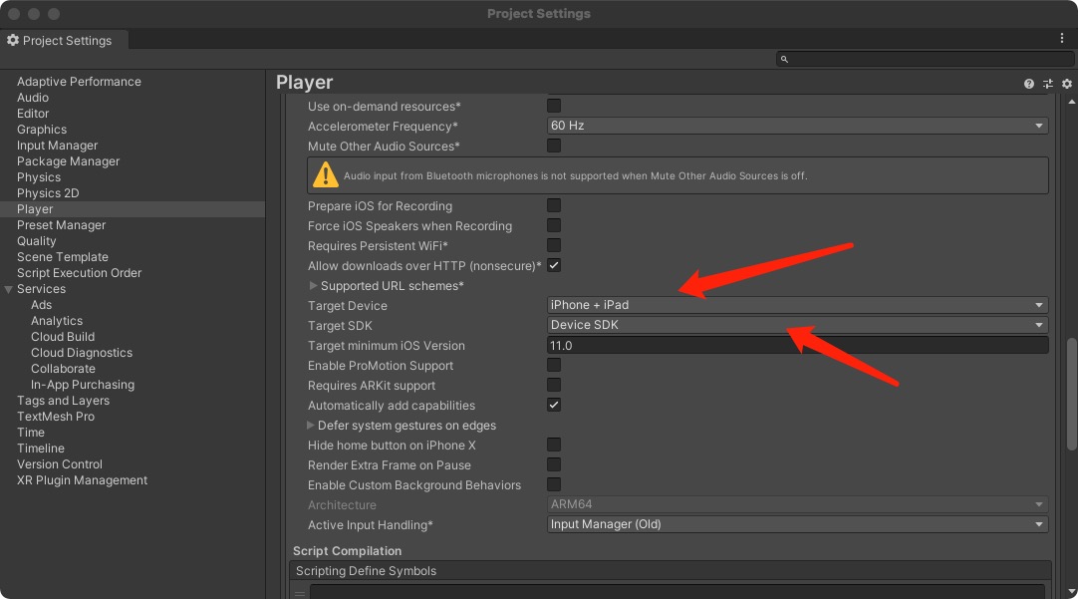Click the Script Compilation heading
Viewport: 1078px width, 599px height.
(x=347, y=551)
